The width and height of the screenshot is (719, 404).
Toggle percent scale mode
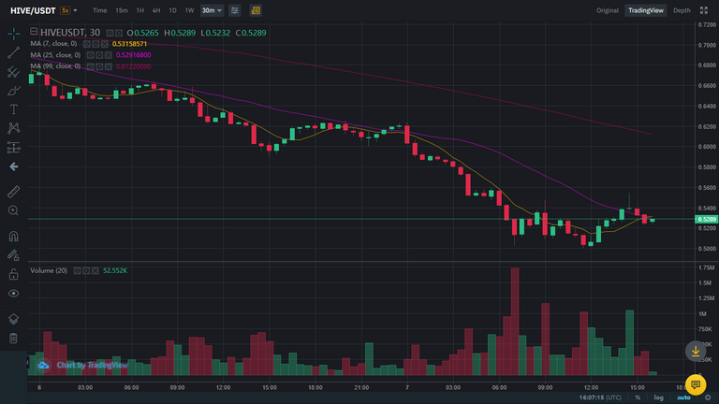pos(638,397)
